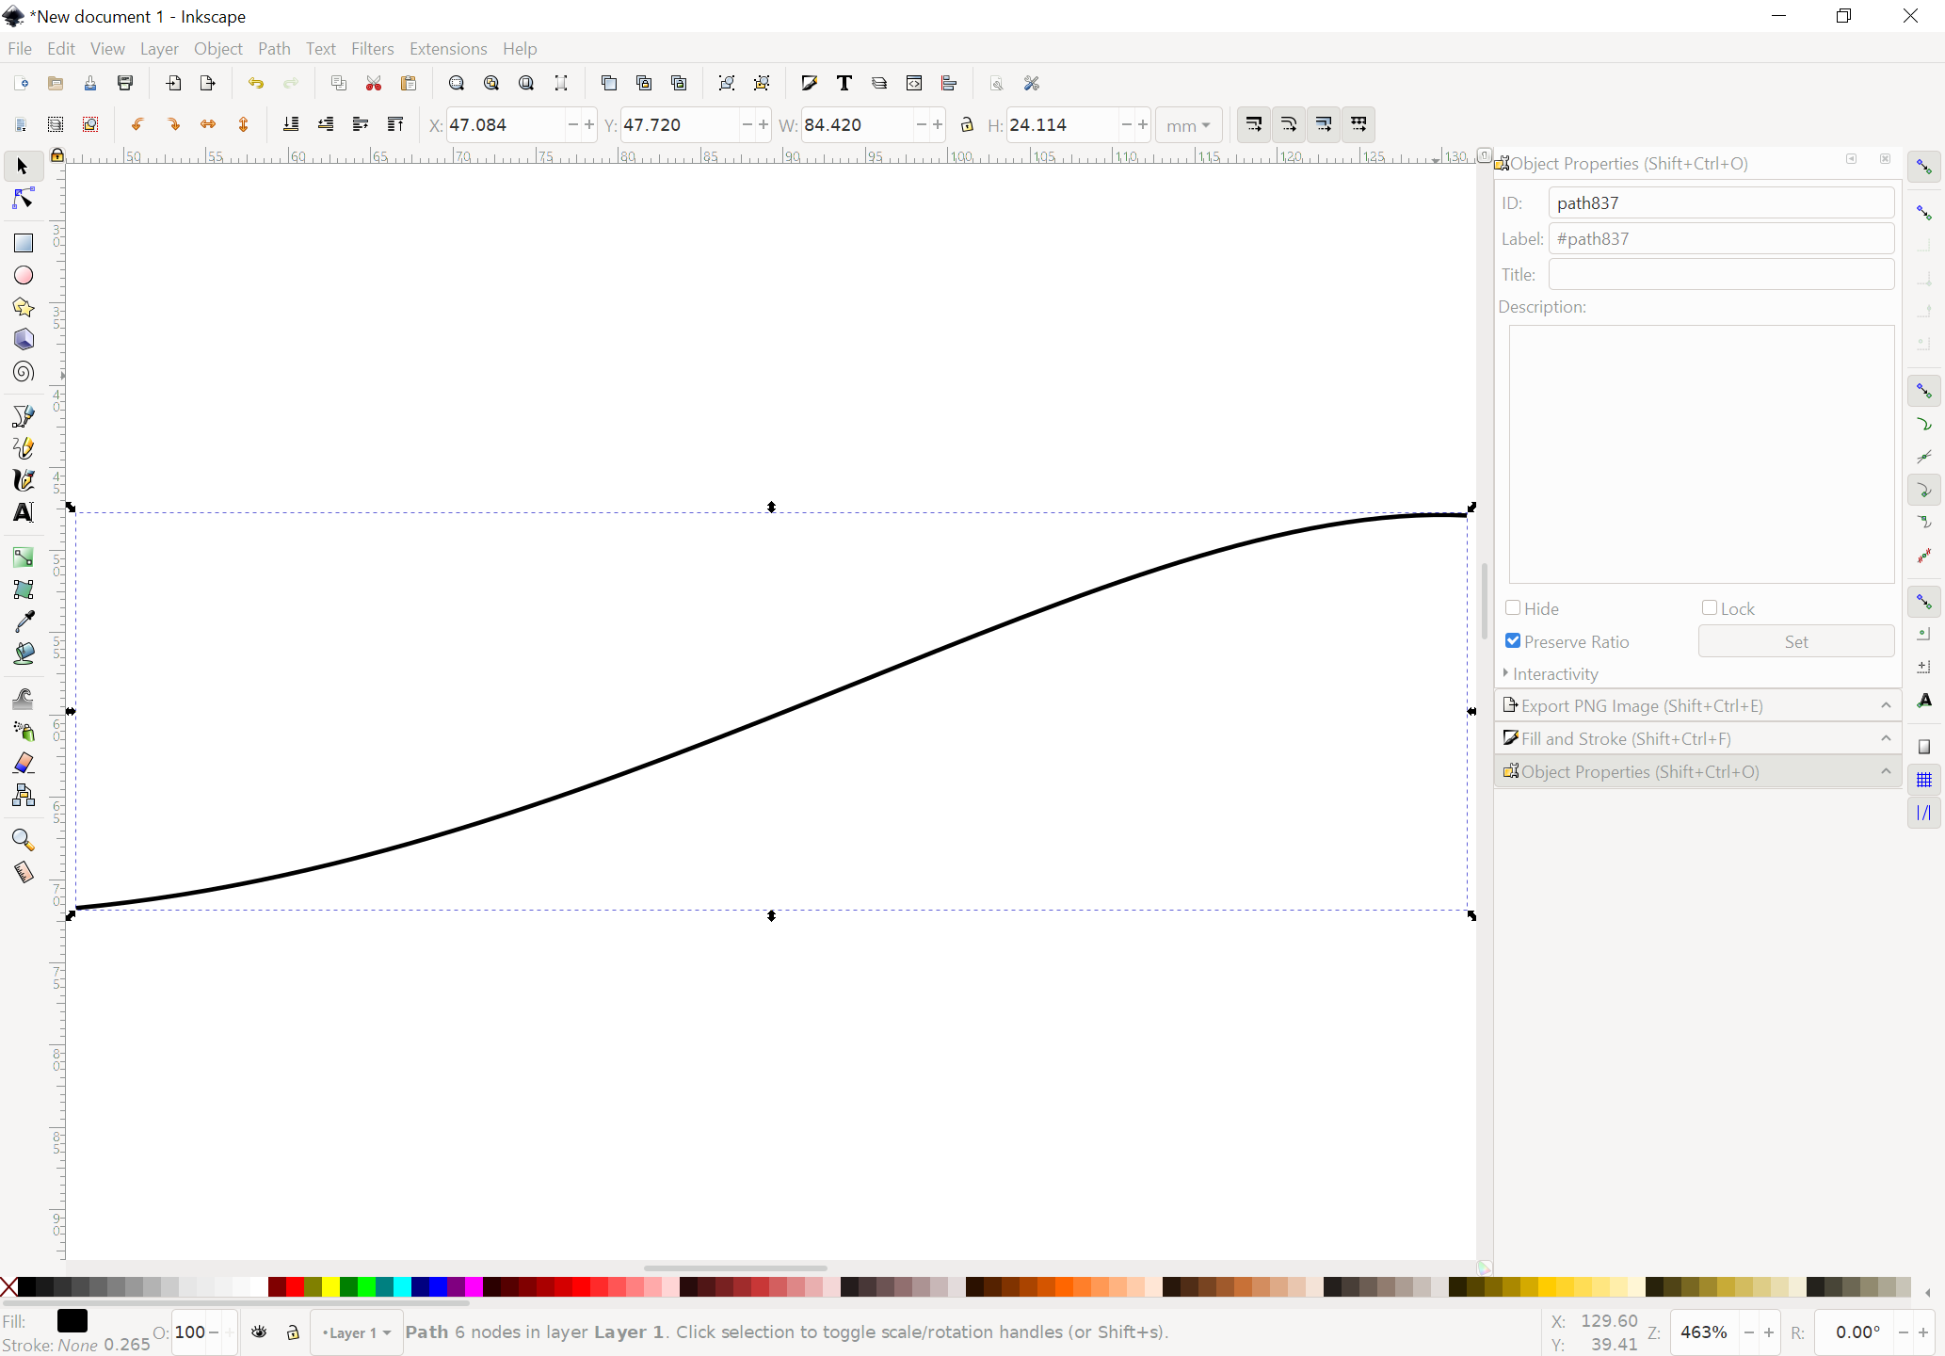Viewport: 1945px width, 1356px height.
Task: Select the Eraser tool
Action: (x=24, y=763)
